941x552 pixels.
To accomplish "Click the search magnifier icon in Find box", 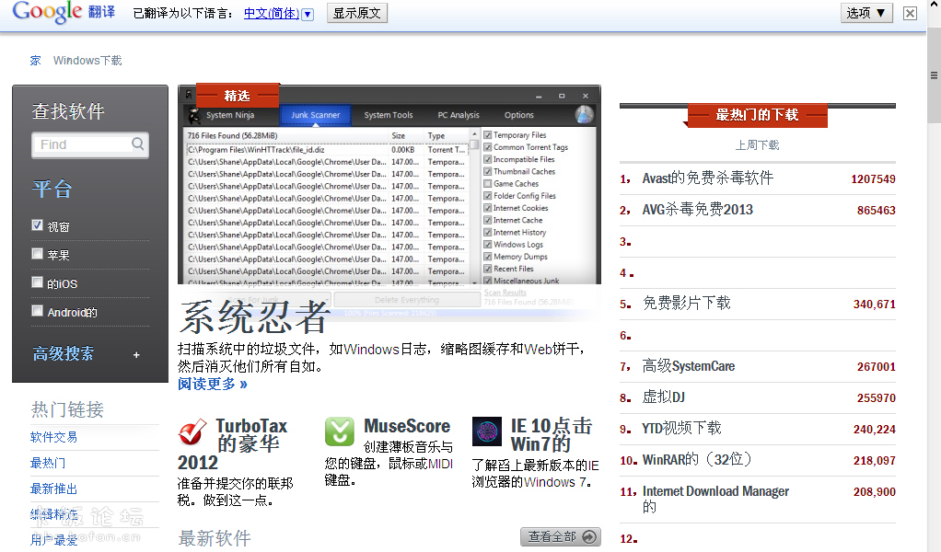I will (x=138, y=144).
